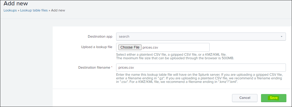Cancel adding the lookup file
Image resolution: width=292 pixels, height=107 pixels.
245,98
